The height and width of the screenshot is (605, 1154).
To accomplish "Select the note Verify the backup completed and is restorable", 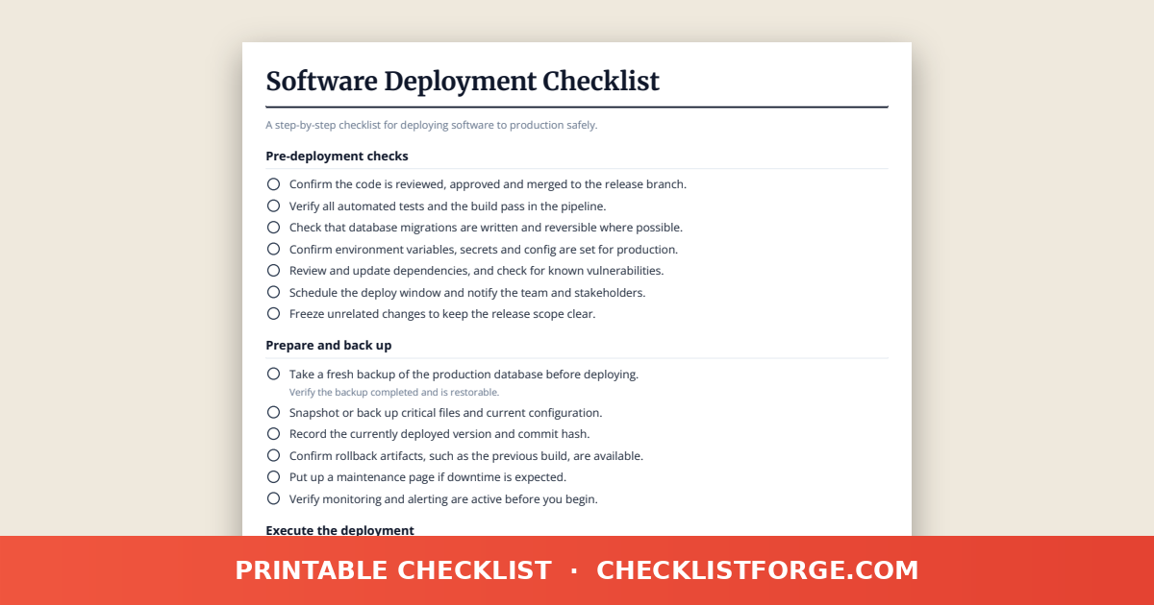I will click(x=394, y=392).
